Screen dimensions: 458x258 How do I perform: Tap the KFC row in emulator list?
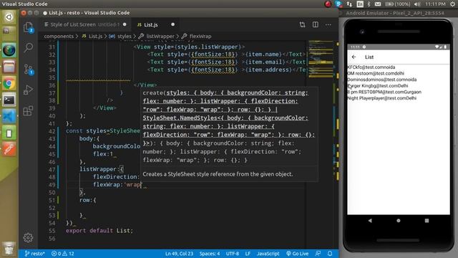[371, 67]
